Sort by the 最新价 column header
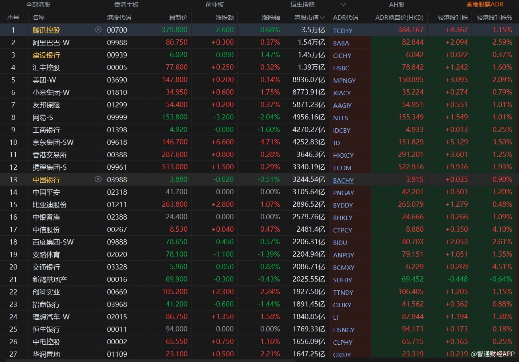This screenshot has width=519, height=362. [178, 18]
